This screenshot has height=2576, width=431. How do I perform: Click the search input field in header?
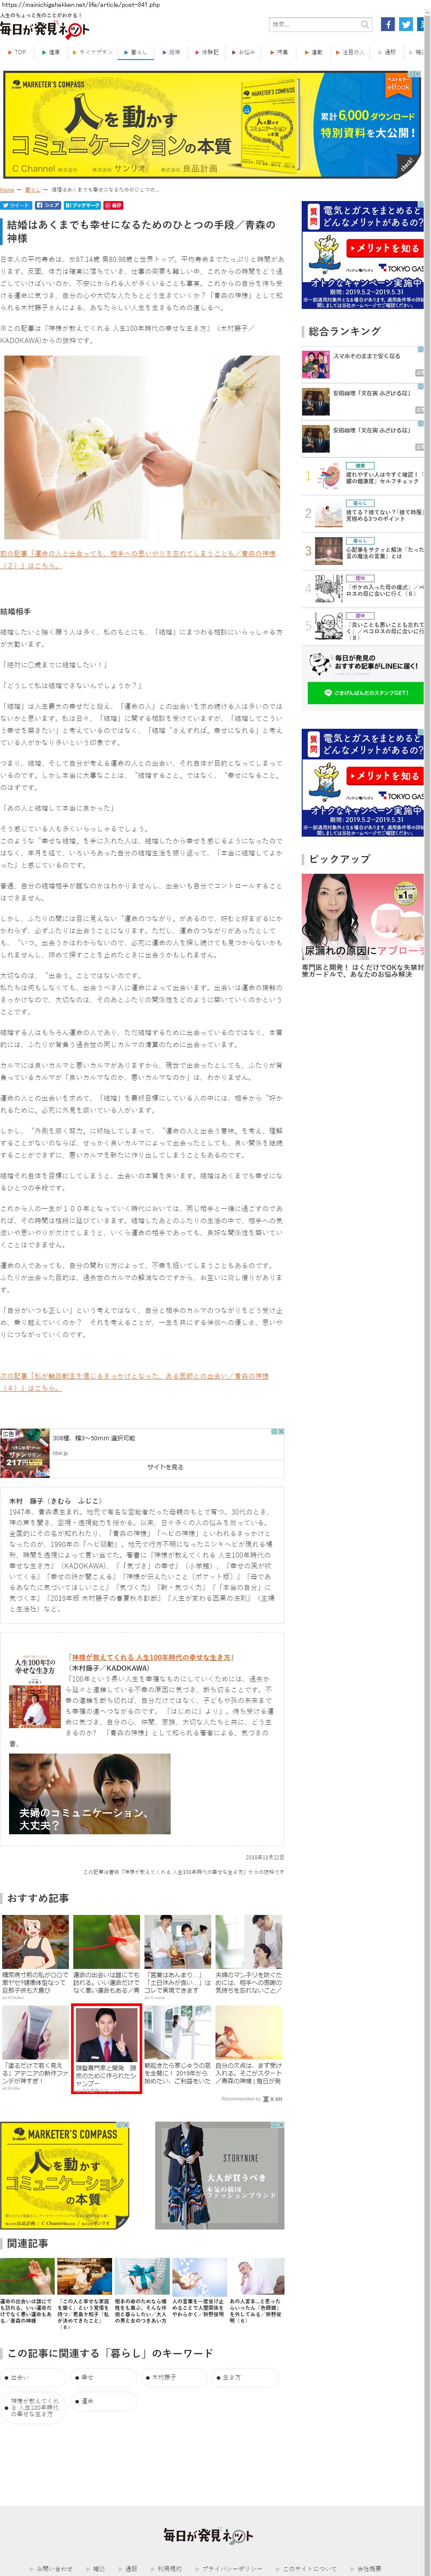tap(314, 24)
